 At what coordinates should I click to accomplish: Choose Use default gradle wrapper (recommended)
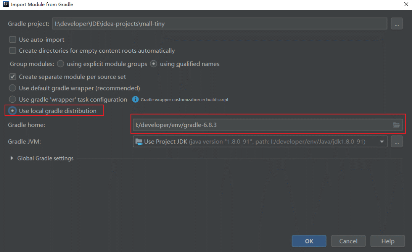[x=13, y=88]
